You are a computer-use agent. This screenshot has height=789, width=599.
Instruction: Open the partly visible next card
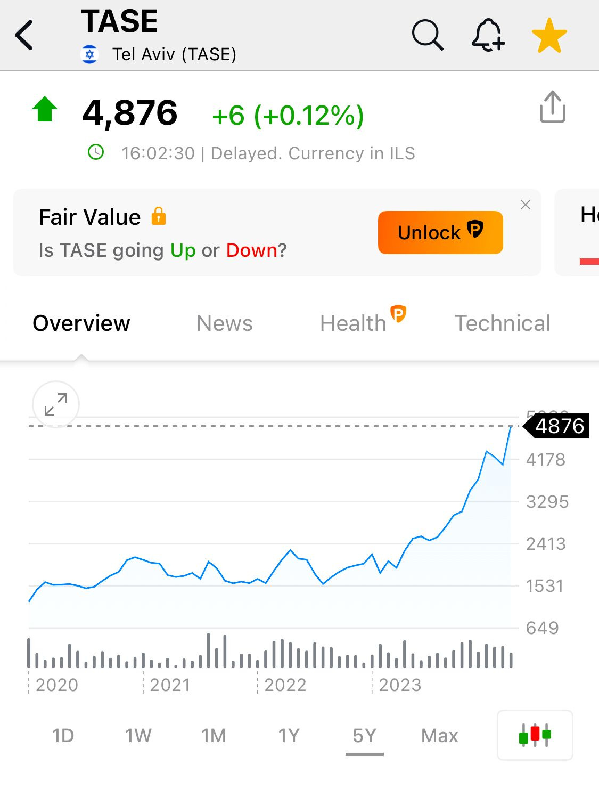(577, 232)
